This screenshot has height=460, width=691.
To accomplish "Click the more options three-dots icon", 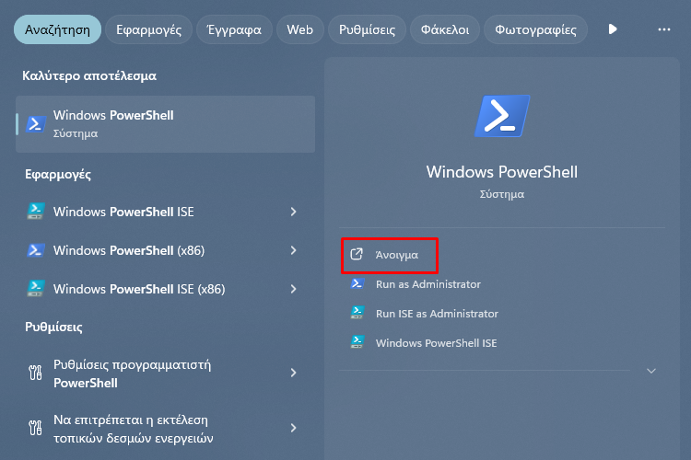I will pos(664,29).
